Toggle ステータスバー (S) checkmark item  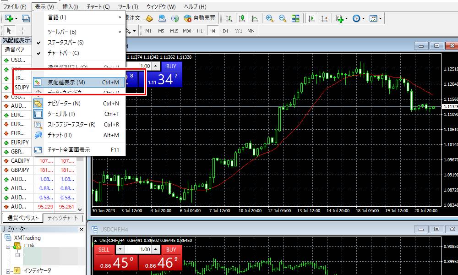pyautogui.click(x=65, y=43)
